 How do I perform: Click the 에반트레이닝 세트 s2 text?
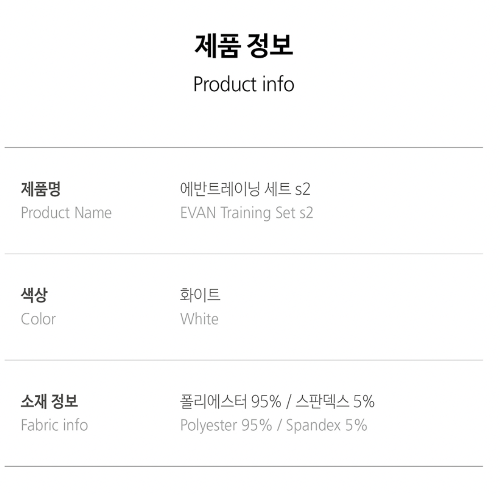(x=245, y=189)
